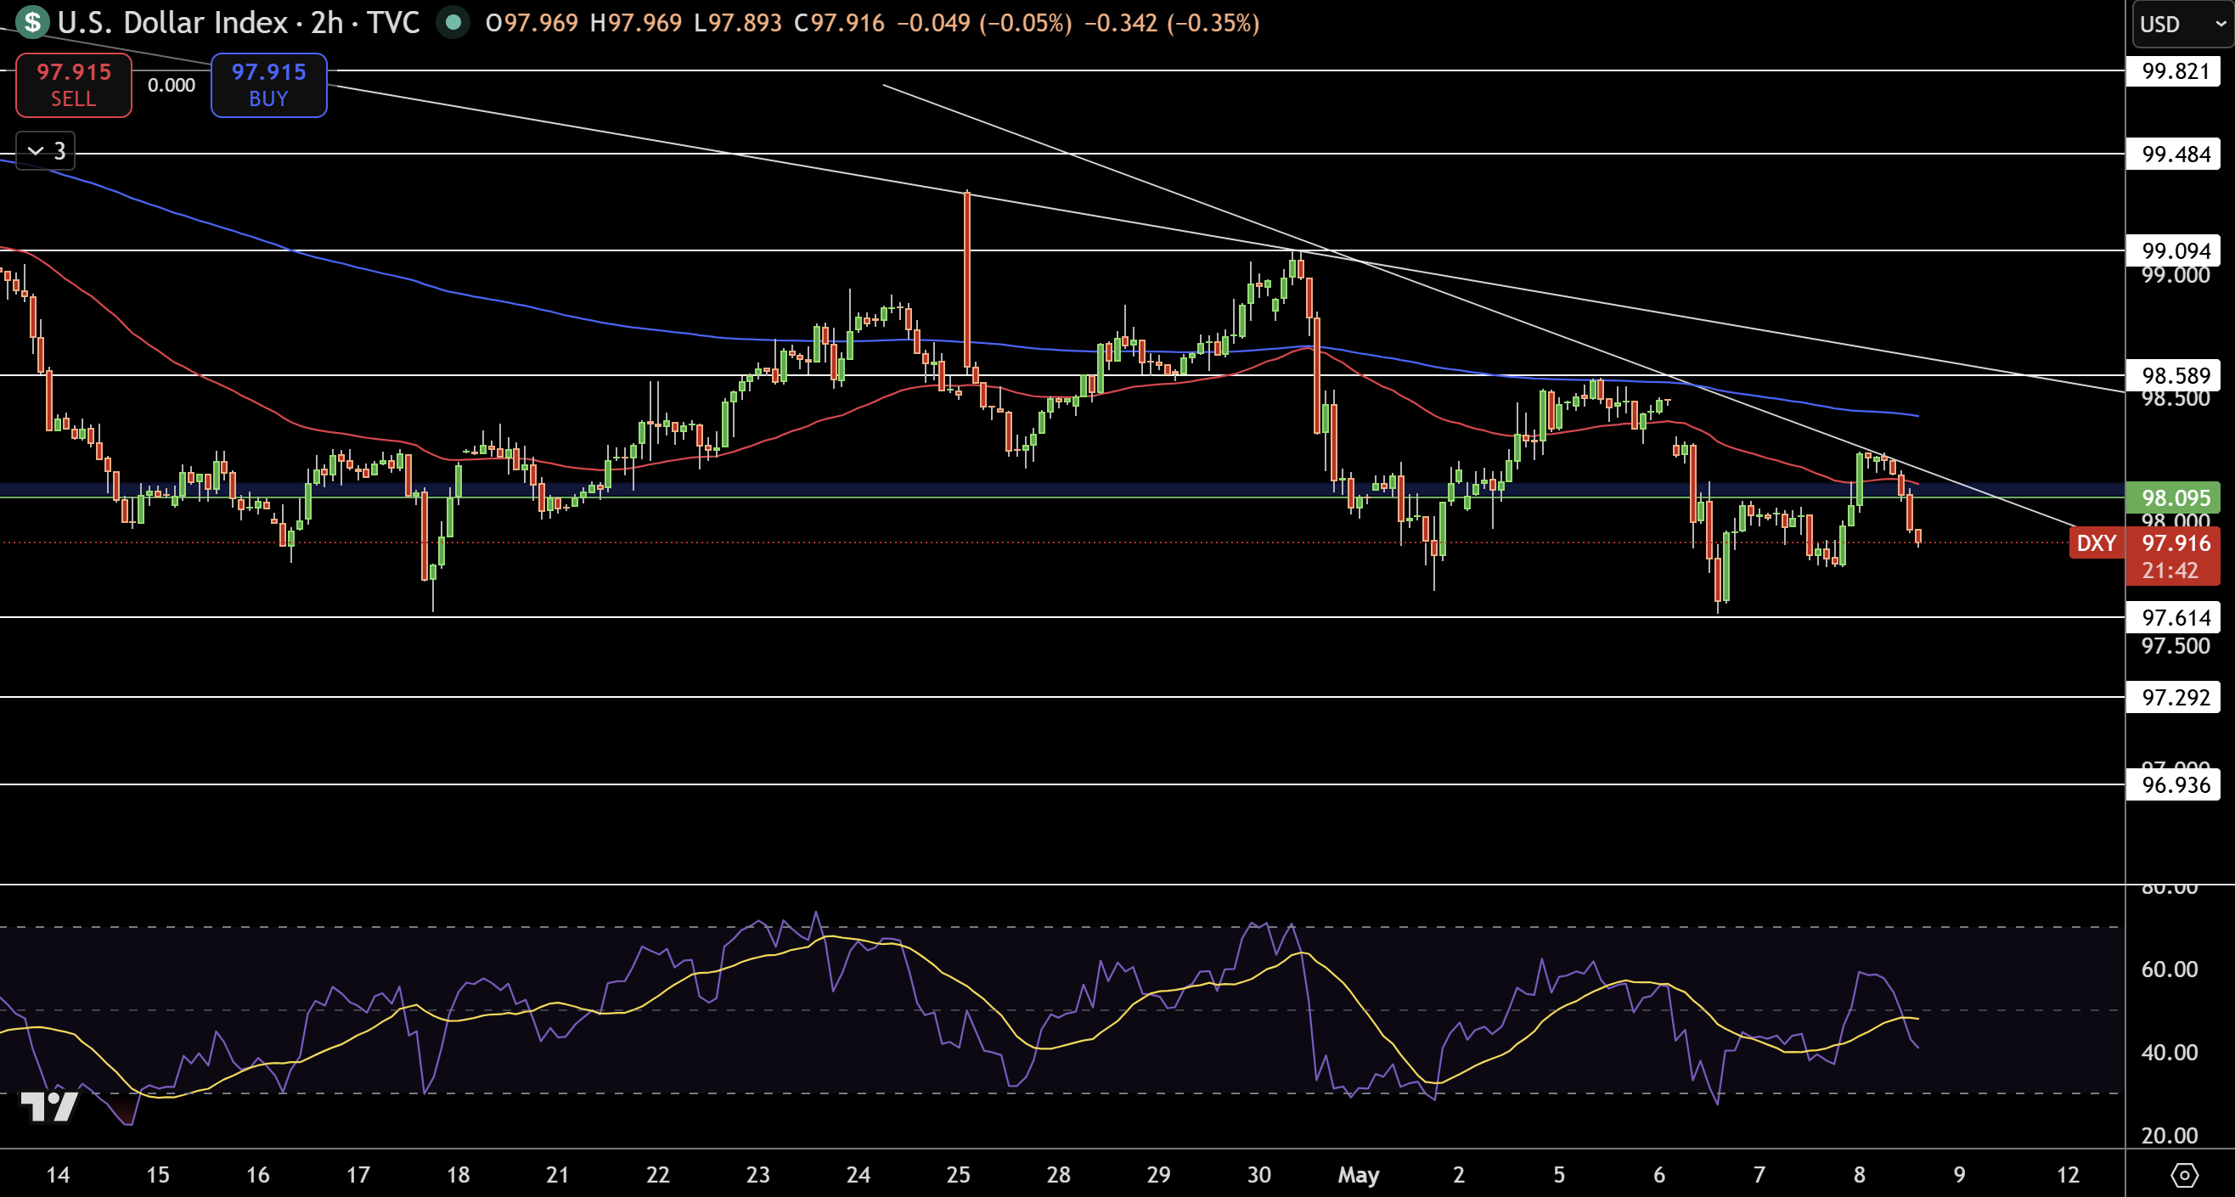The image size is (2235, 1197).
Task: Select the 98.589 price level label
Action: [2174, 375]
